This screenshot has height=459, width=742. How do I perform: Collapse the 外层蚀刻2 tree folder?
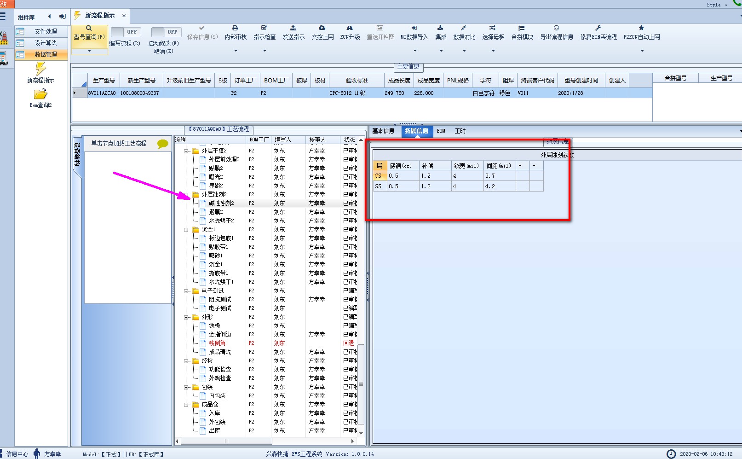tap(187, 194)
